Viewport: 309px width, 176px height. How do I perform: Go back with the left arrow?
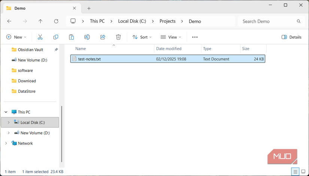click(x=9, y=21)
